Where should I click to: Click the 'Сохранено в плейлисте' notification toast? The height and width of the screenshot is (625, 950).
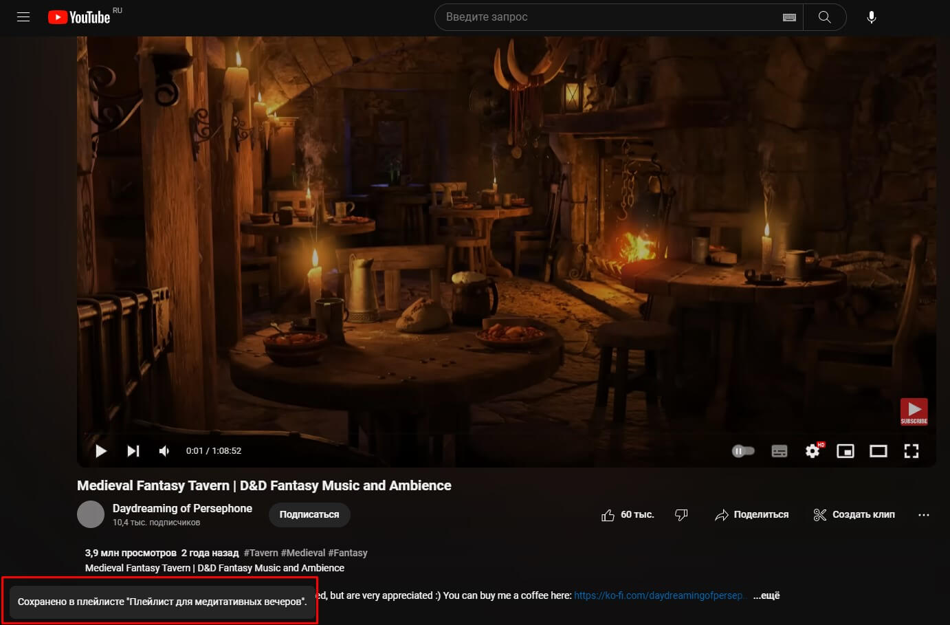tap(162, 602)
